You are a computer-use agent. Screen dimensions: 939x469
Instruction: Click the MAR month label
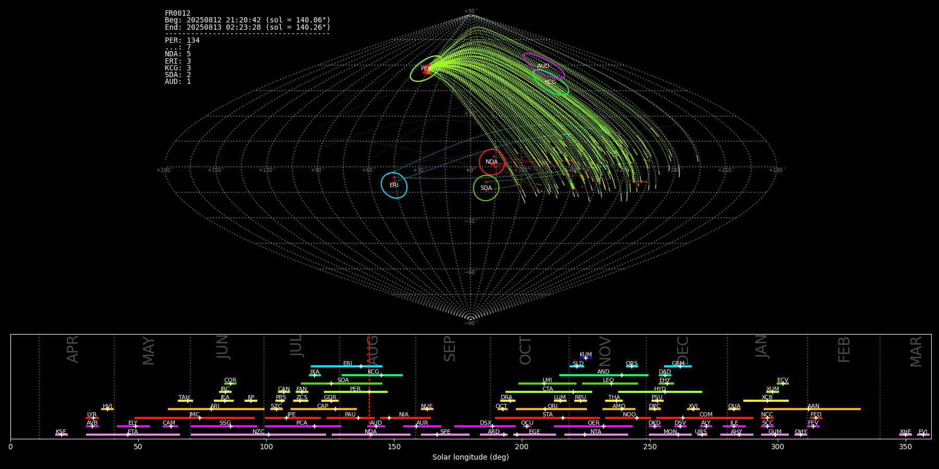click(x=916, y=351)
